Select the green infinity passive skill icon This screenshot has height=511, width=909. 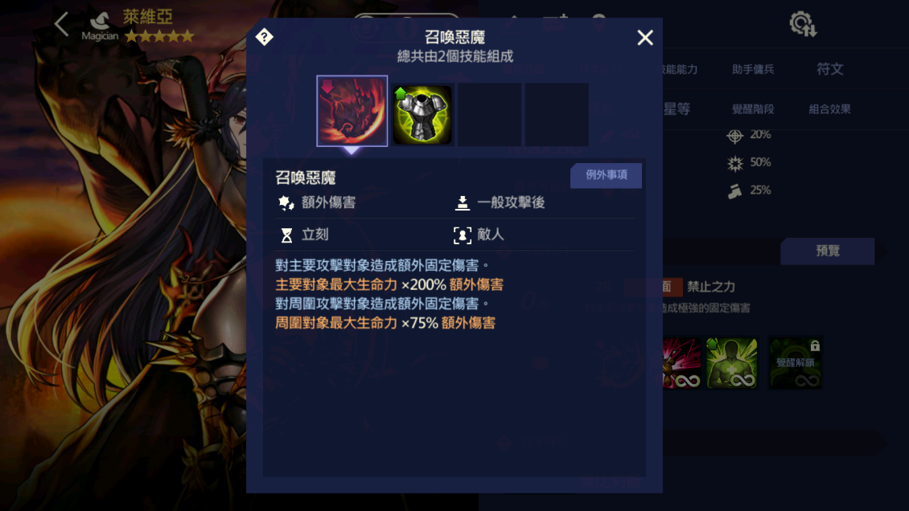tap(731, 363)
